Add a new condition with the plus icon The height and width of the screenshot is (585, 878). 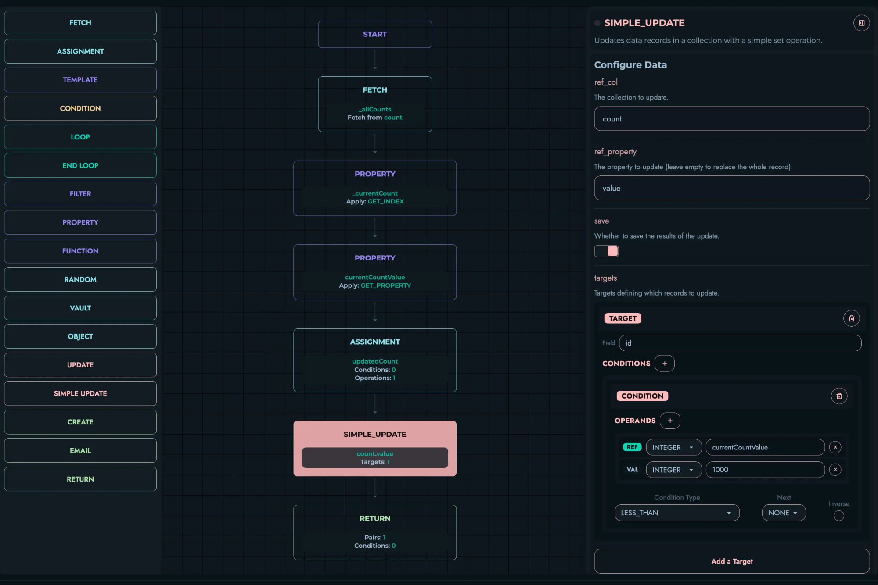pyautogui.click(x=665, y=363)
